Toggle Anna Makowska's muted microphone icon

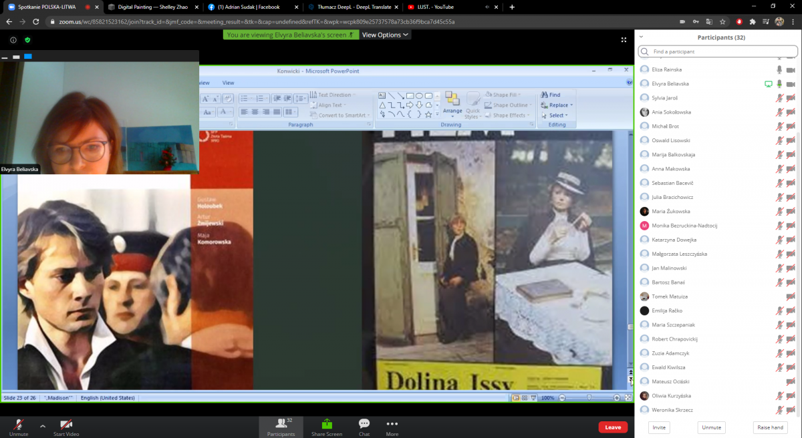[779, 169]
